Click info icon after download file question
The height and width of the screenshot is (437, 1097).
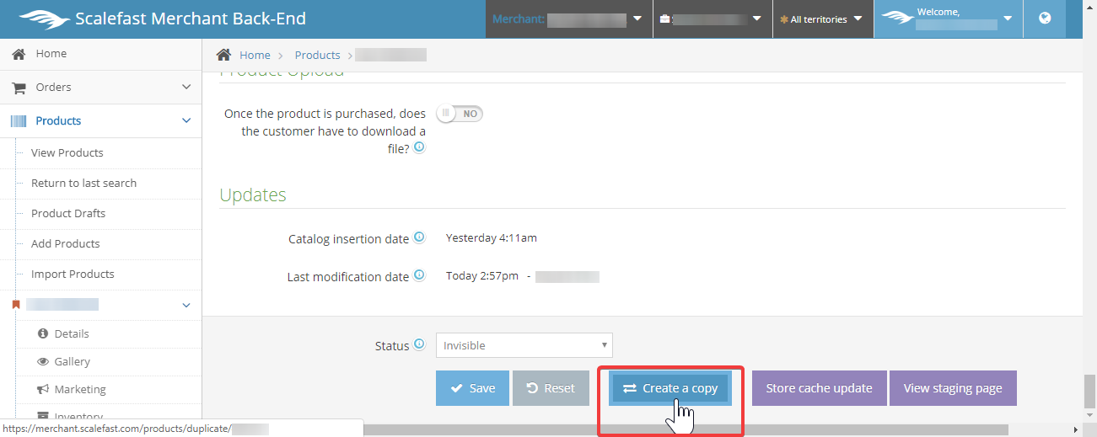point(419,147)
